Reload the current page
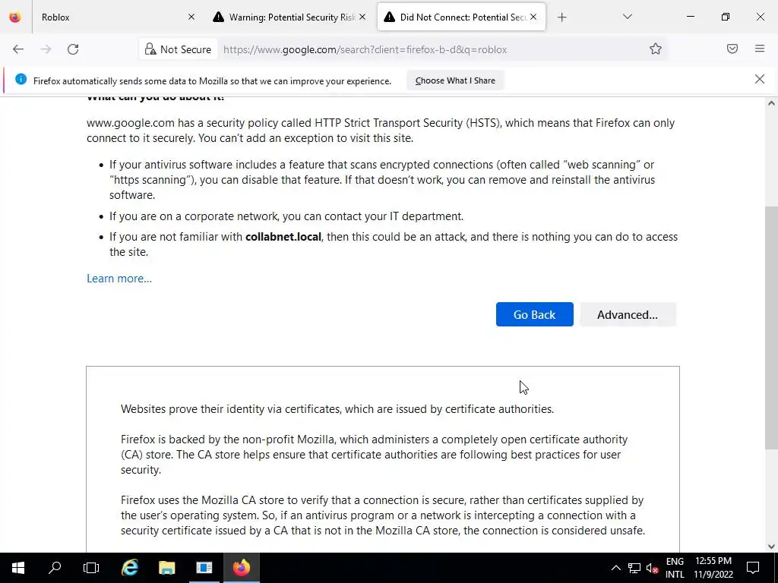 tap(73, 49)
